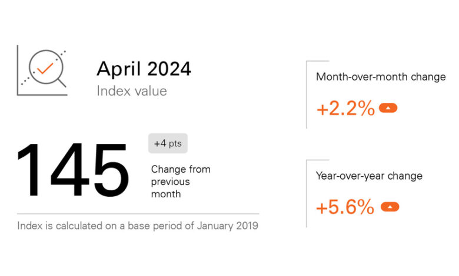Click the base period footnote about January 2019
This screenshot has height=276, width=459.
coord(137,226)
